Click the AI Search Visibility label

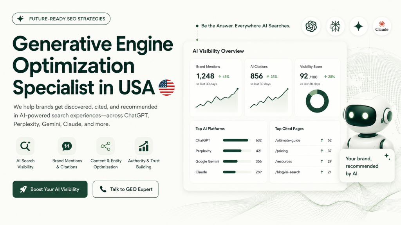25,164
